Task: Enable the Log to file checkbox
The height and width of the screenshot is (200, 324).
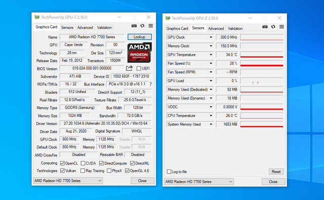Action: click(x=169, y=172)
